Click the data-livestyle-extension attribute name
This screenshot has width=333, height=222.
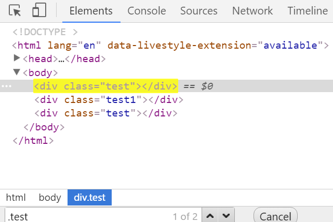179,46
